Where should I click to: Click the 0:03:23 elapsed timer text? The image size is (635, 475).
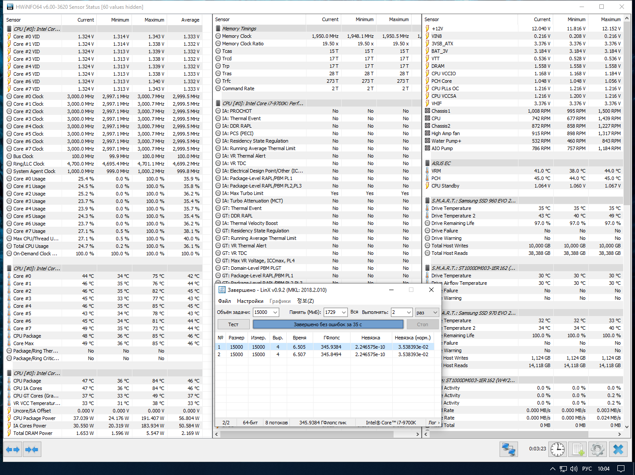click(x=537, y=449)
